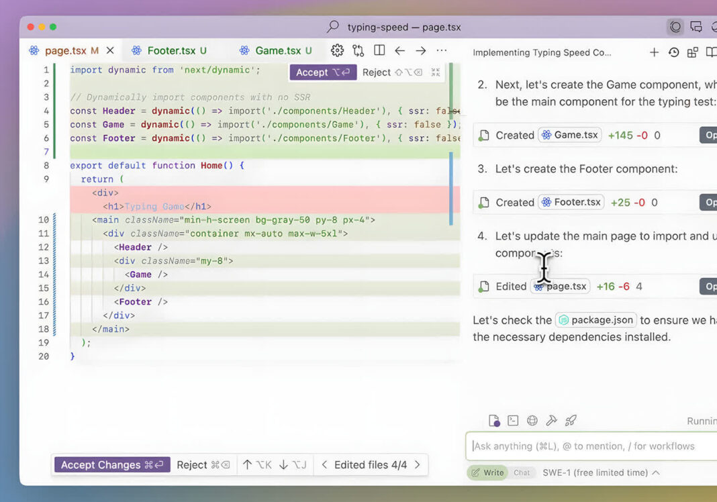The image size is (717, 502).
Task: Click the terminal icon above chat input
Action: [513, 421]
